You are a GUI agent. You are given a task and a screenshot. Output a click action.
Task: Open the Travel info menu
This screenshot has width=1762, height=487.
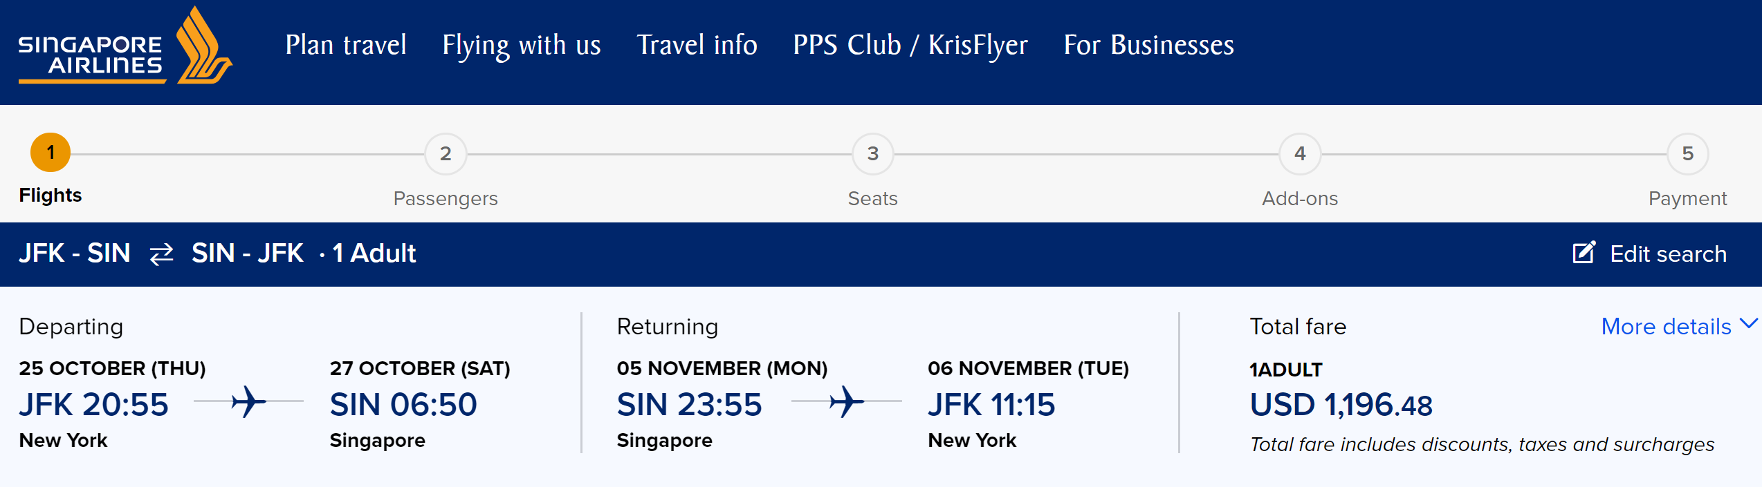click(697, 46)
